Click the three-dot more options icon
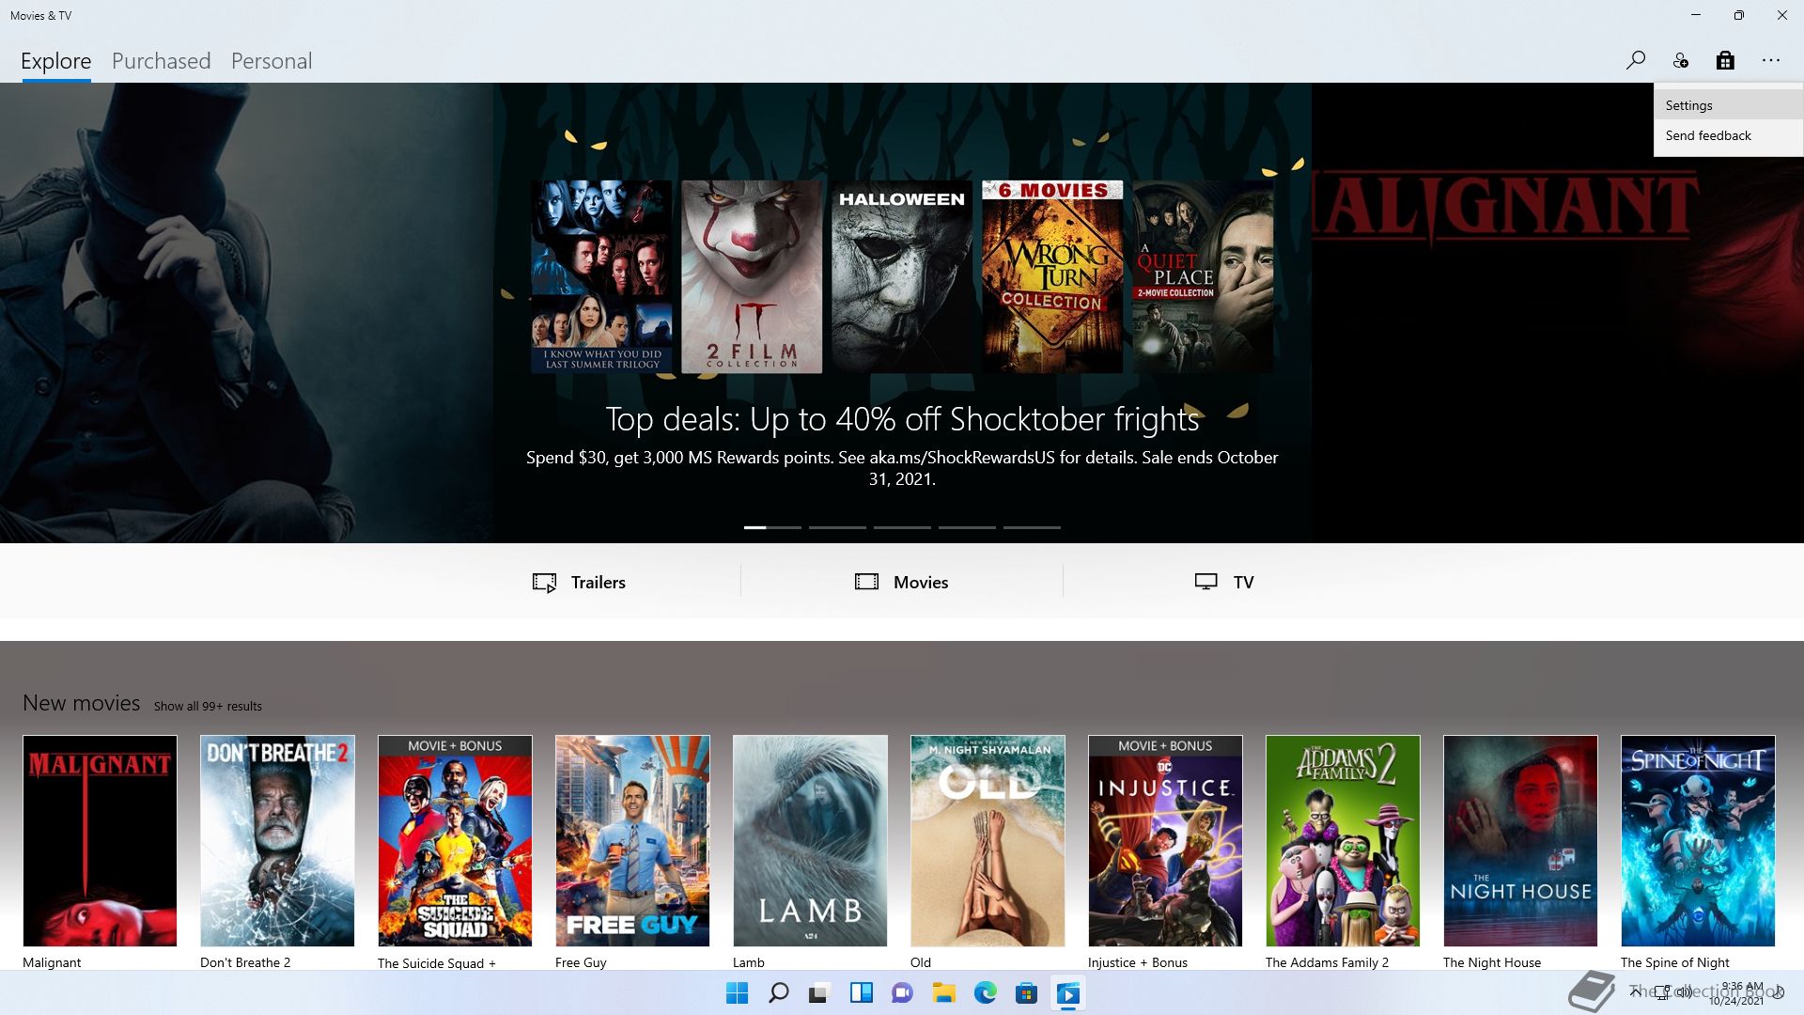The height and width of the screenshot is (1015, 1804). click(x=1771, y=60)
